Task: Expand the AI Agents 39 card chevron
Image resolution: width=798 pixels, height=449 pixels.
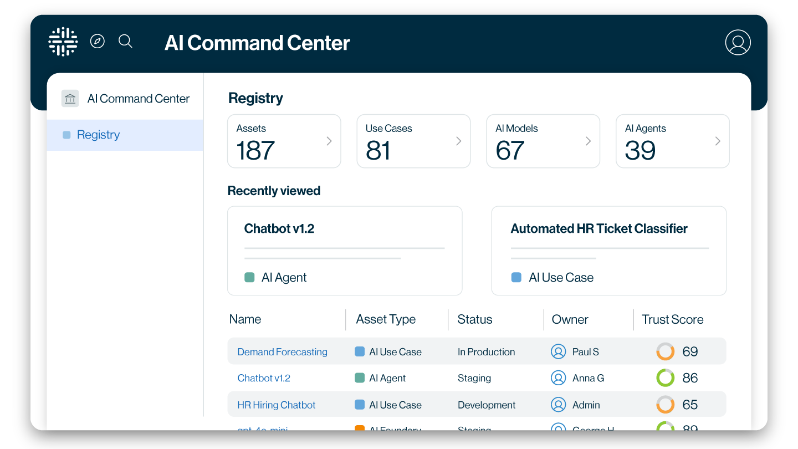Action: (718, 141)
